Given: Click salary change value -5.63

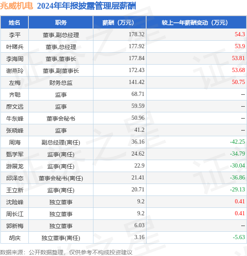Looking at the screenshot, I should point(239,237).
